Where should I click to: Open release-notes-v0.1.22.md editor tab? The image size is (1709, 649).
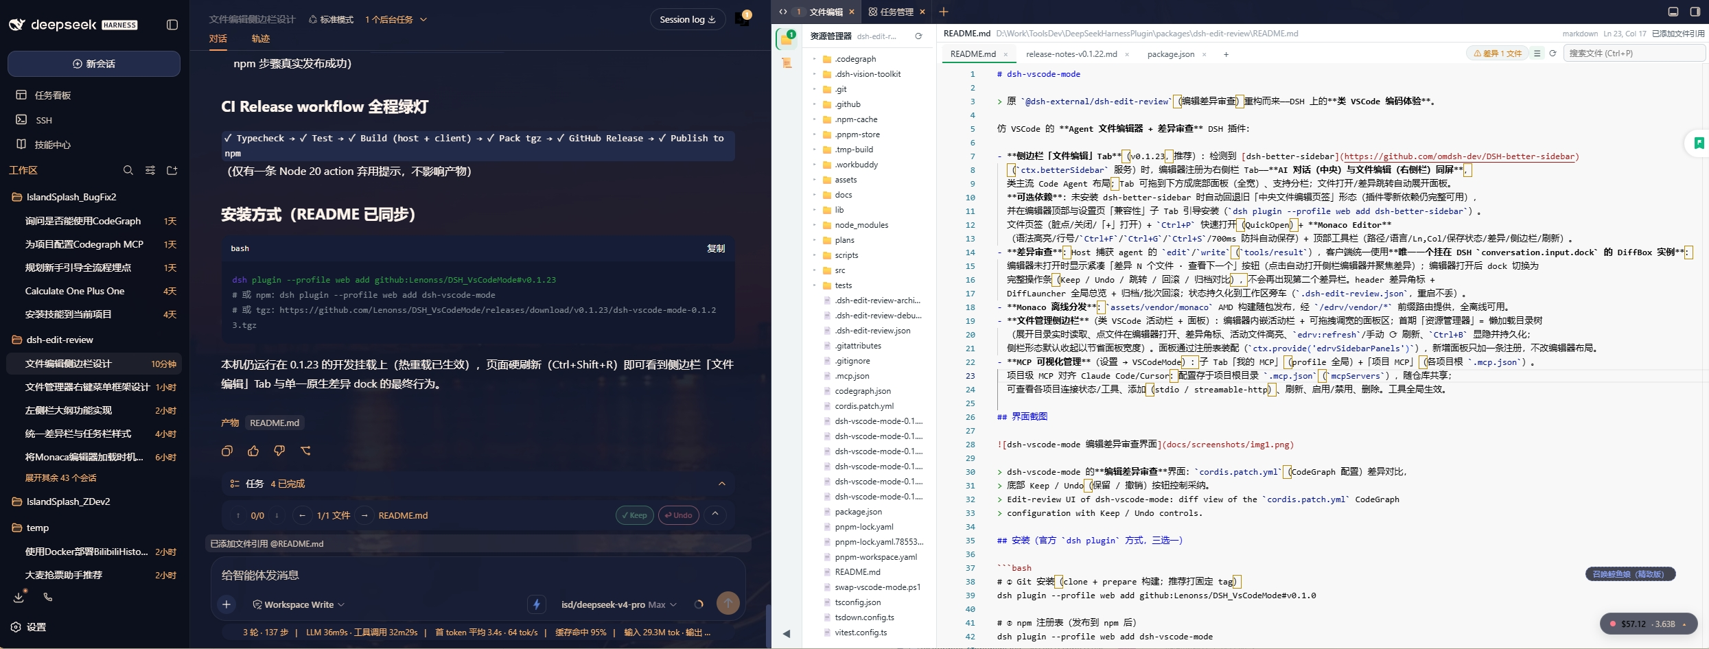click(1071, 54)
